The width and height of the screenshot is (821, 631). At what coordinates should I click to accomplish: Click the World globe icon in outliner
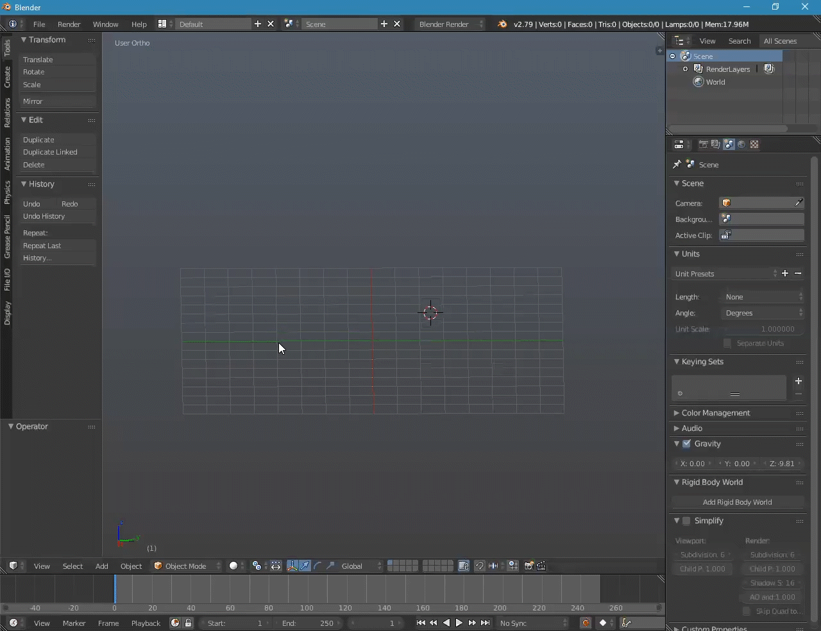tap(698, 82)
